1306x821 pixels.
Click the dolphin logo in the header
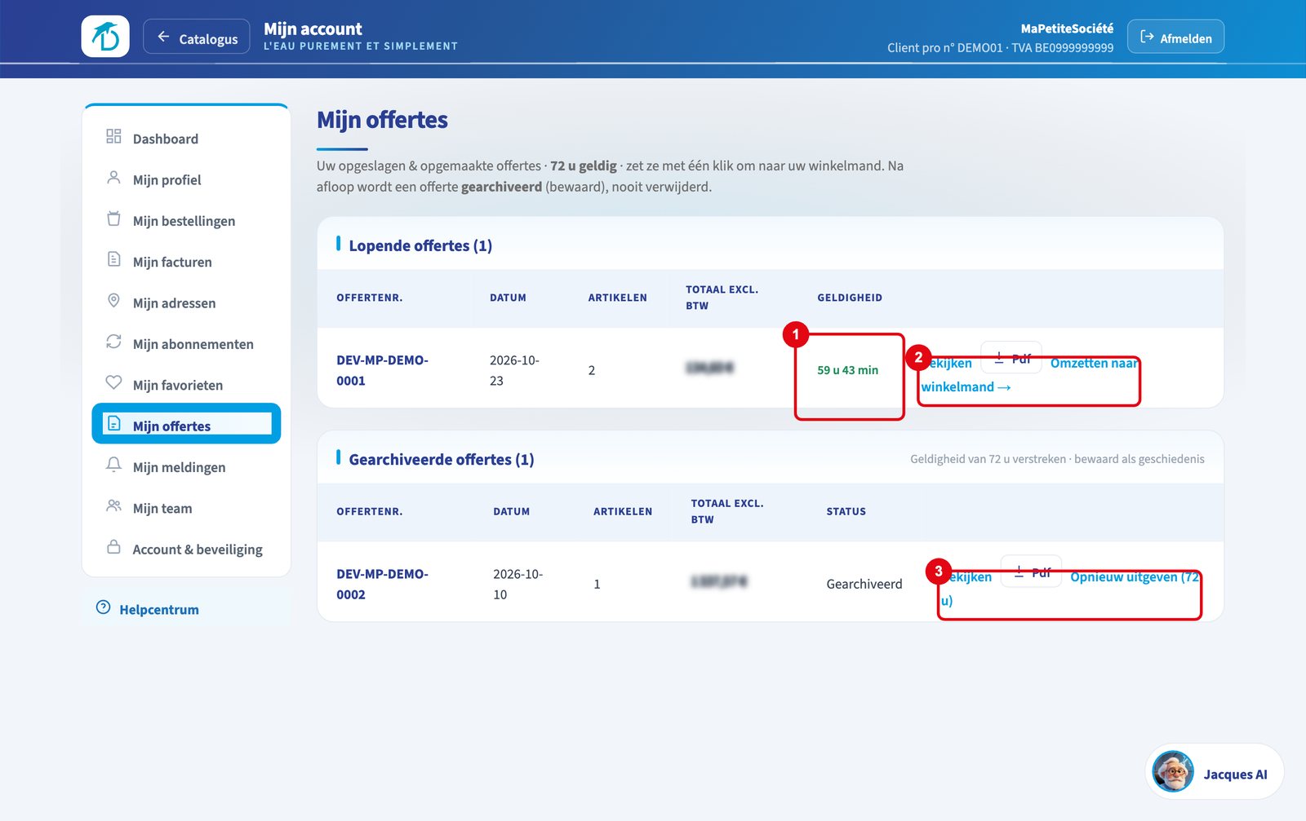[105, 37]
